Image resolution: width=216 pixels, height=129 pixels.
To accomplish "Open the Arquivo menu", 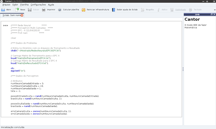I will tap(6, 5).
